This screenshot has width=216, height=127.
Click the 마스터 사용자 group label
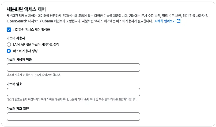click(16, 38)
